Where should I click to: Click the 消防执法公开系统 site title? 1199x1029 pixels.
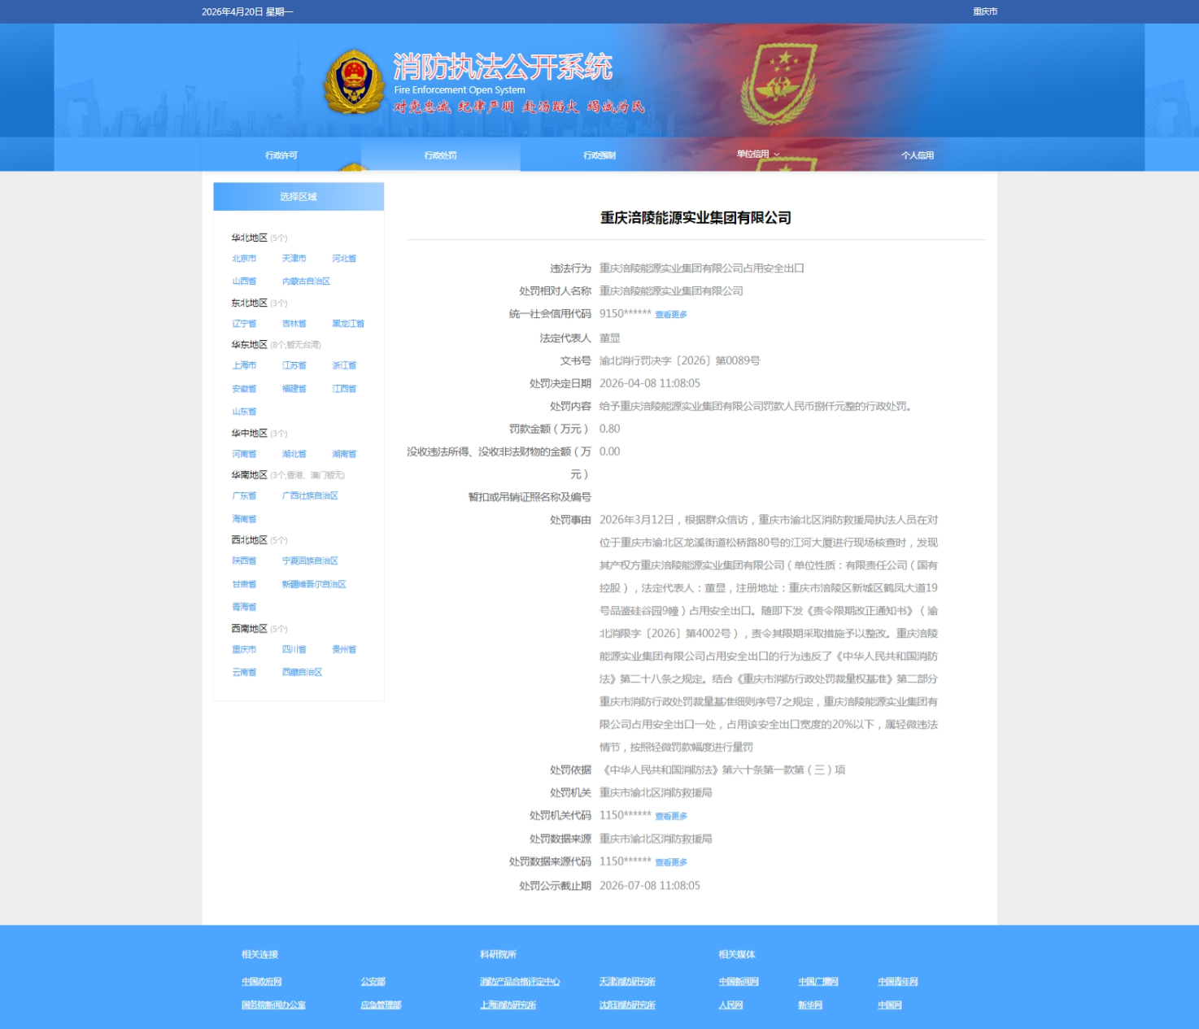503,67
